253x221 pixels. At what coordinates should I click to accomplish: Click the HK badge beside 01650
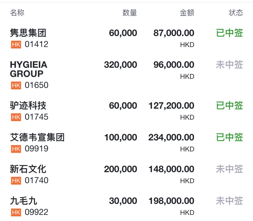coord(16,85)
